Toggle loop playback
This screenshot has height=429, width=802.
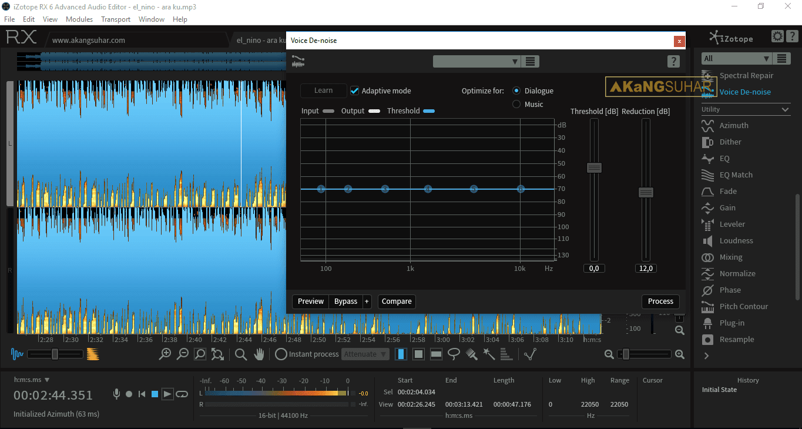coord(182,394)
